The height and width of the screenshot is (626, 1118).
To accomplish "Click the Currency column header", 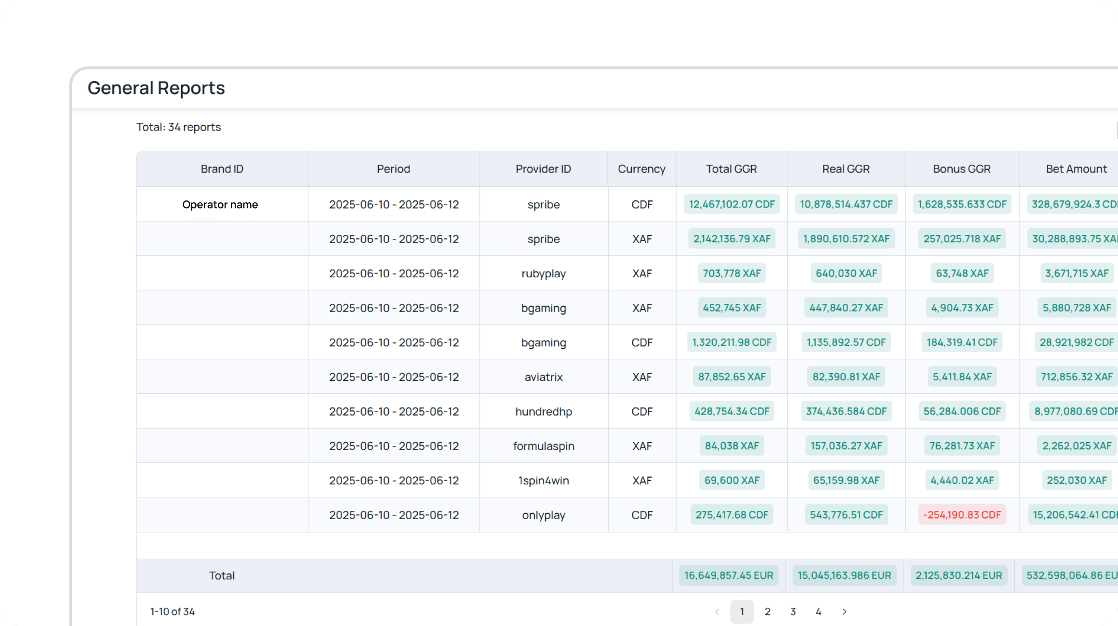I will point(642,169).
